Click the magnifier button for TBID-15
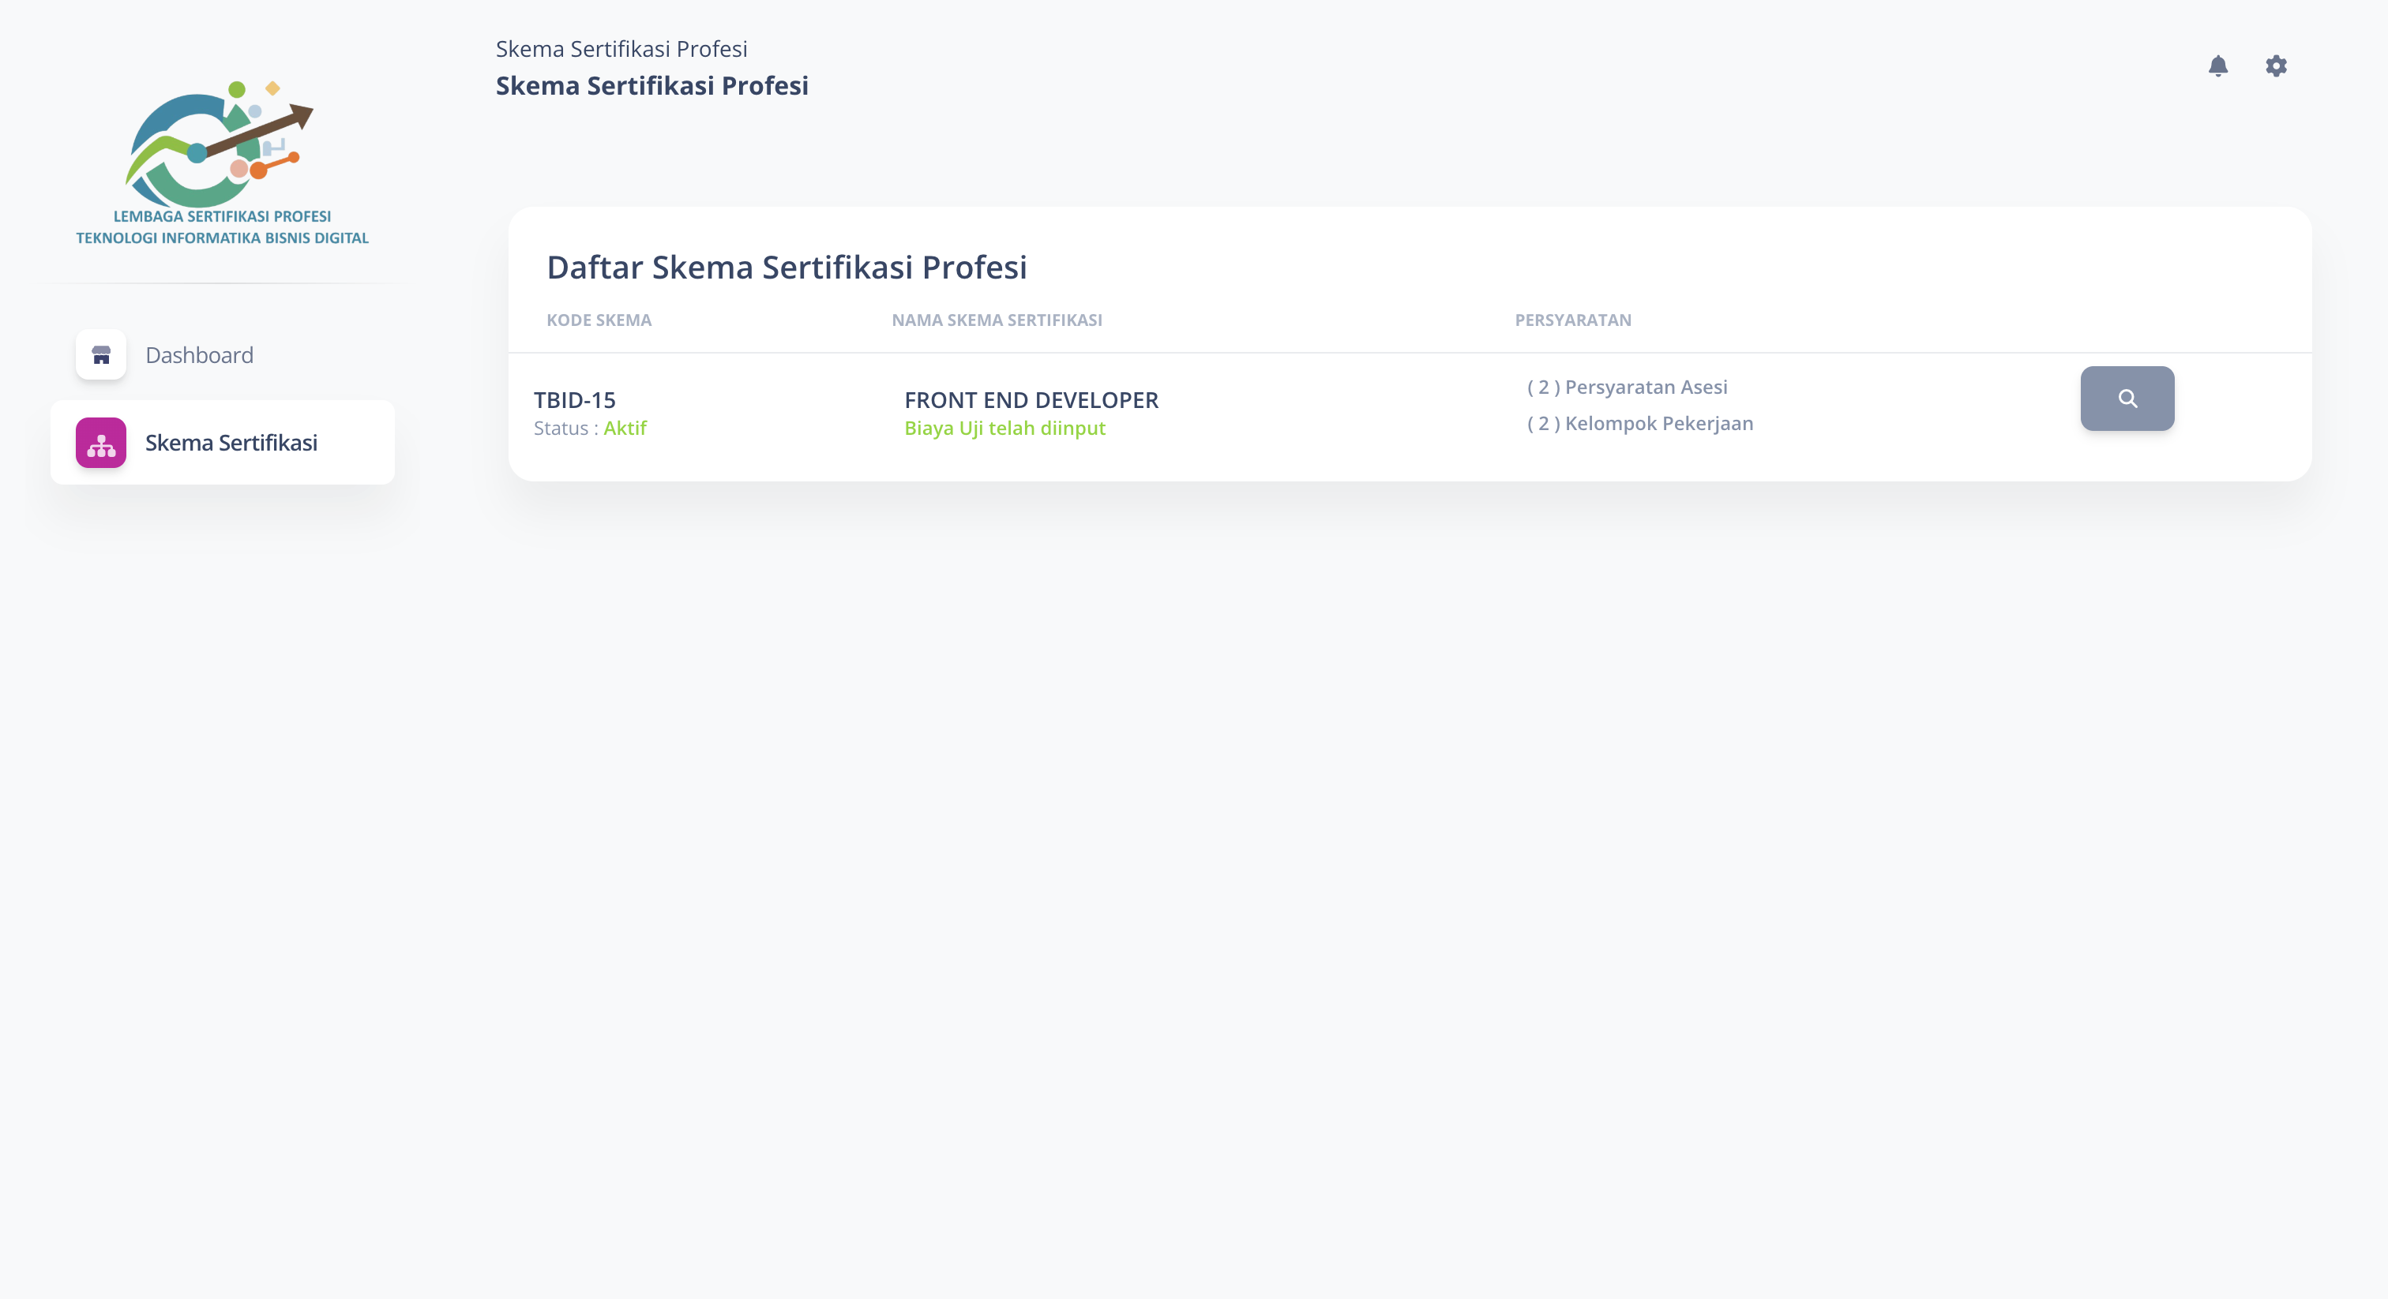The height and width of the screenshot is (1299, 2388). 2127,399
